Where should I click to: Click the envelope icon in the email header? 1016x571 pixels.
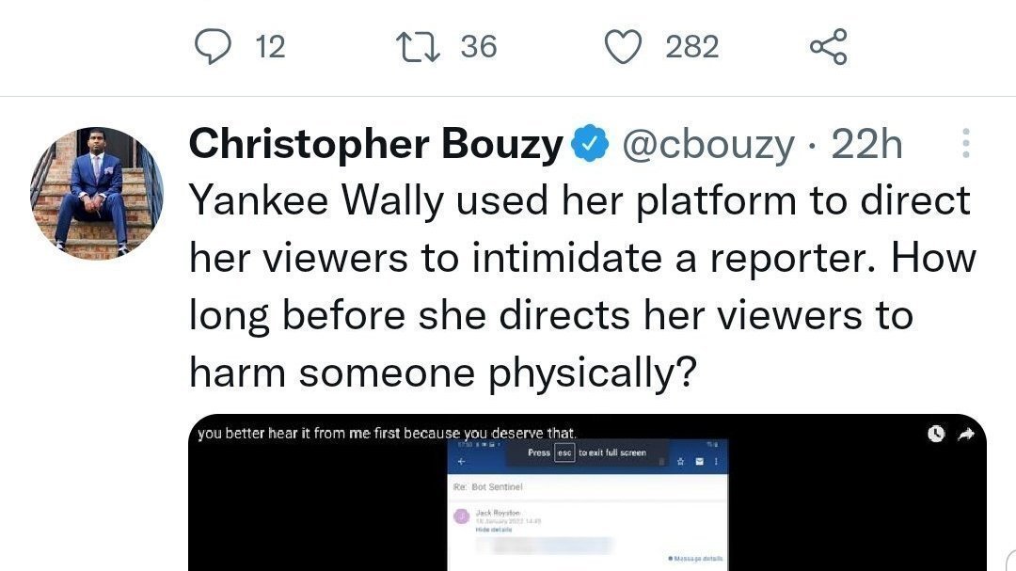point(700,462)
